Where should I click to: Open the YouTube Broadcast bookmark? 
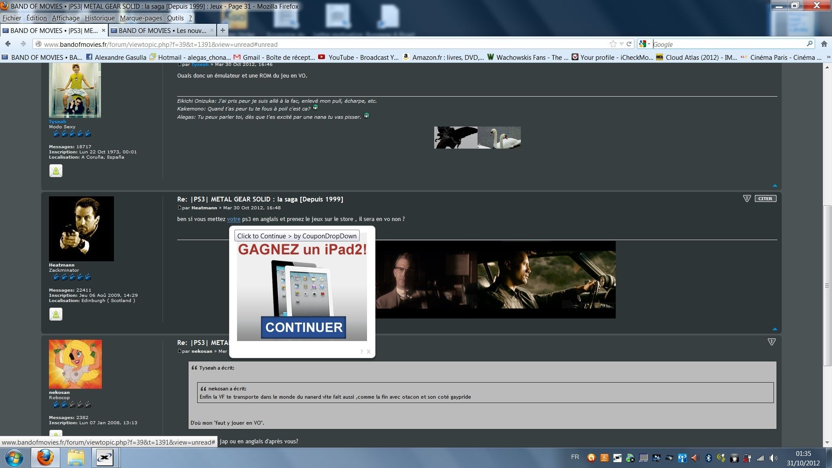tap(358, 57)
